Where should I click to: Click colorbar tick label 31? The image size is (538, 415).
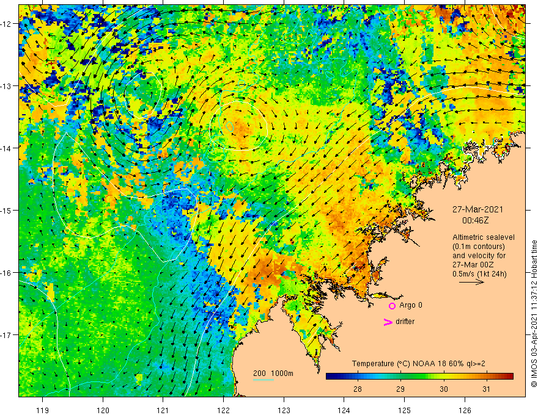tap(486, 389)
